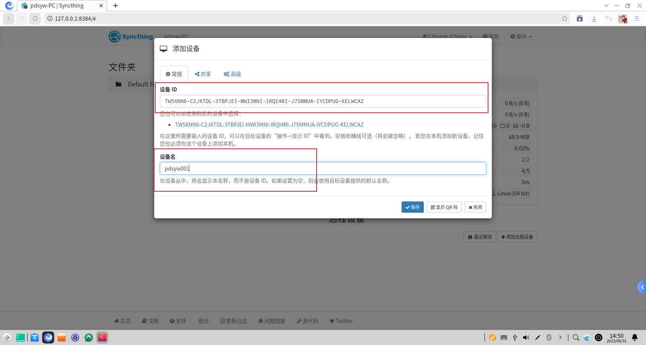Open the Chinese (China) language dropdown
Screen dimensions: 646x345
(x=447, y=36)
